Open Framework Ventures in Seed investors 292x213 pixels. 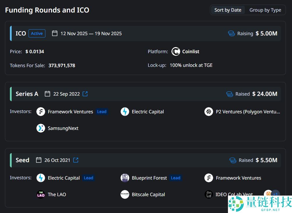pyautogui.click(x=238, y=178)
